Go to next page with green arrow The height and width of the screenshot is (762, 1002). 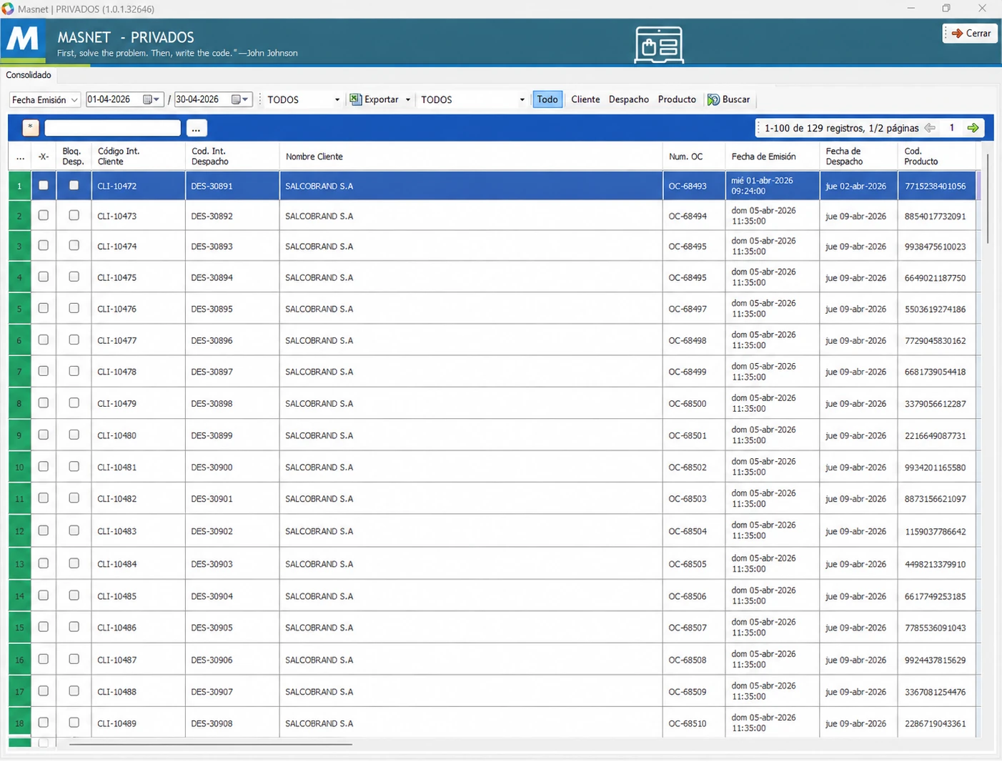point(973,128)
